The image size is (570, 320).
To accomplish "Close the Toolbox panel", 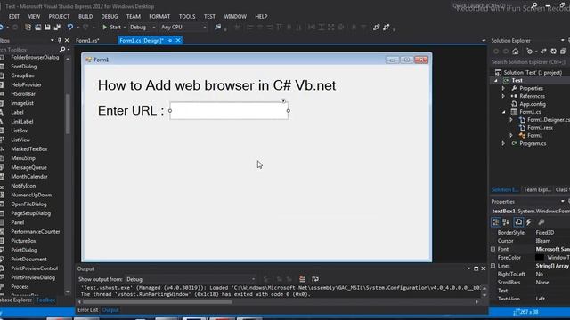I will pos(67,40).
